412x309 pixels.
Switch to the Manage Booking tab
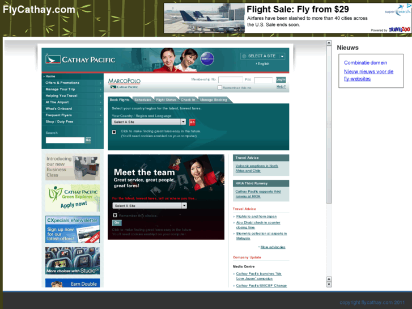tap(214, 100)
